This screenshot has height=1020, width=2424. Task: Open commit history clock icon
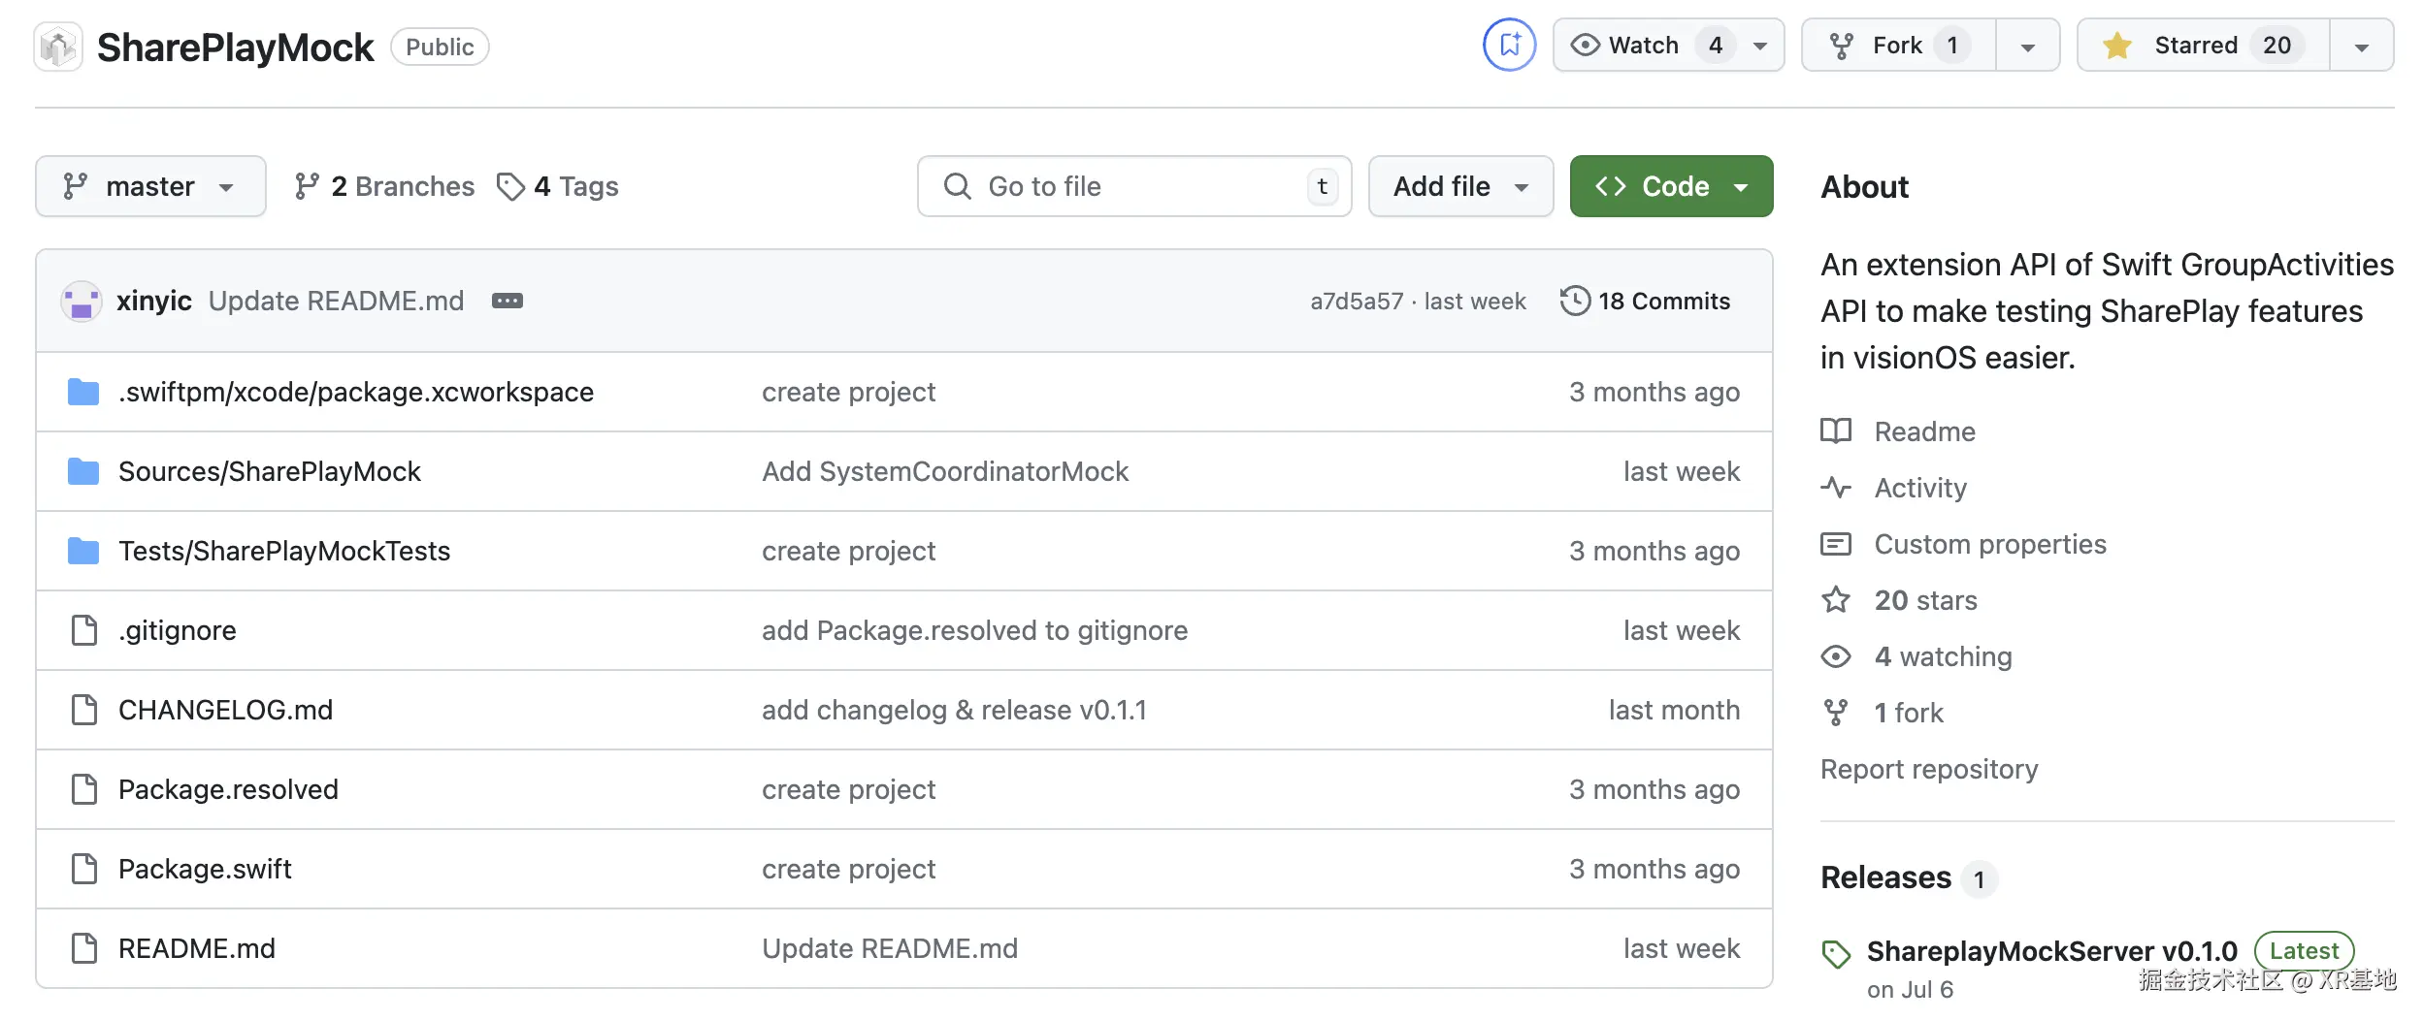1575,302
